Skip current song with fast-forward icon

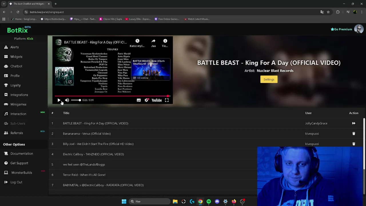pos(354,123)
